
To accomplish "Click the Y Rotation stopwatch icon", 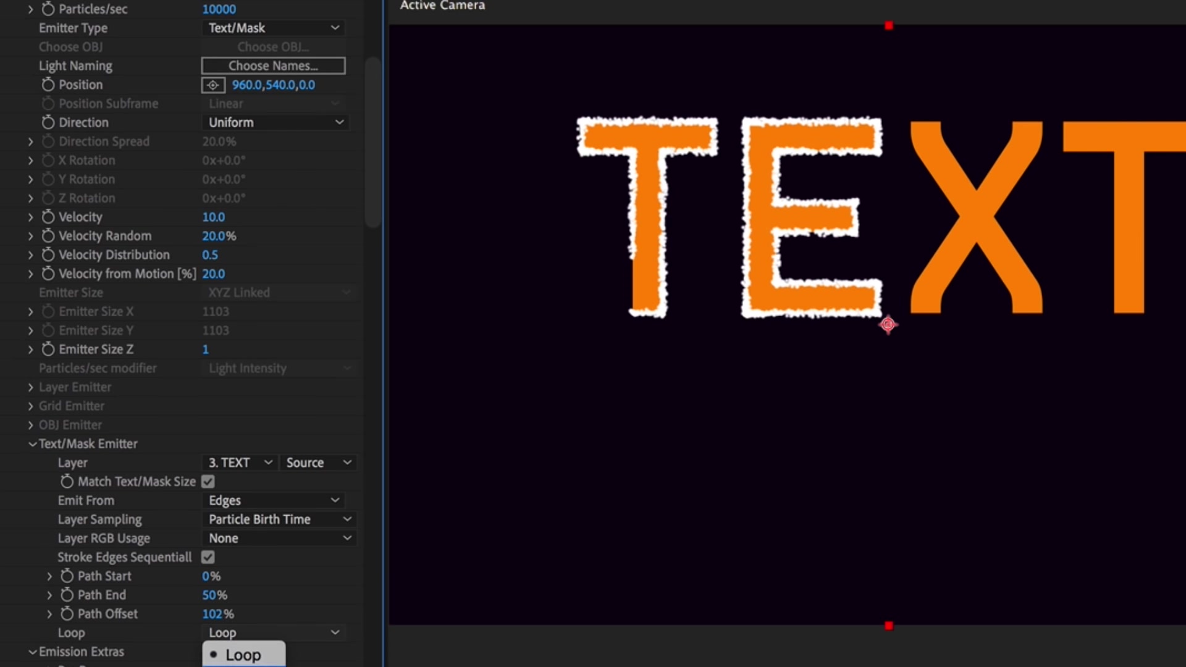I will coord(48,179).
